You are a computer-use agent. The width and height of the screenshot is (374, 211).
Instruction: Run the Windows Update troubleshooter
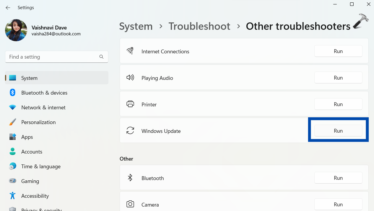coord(338,131)
